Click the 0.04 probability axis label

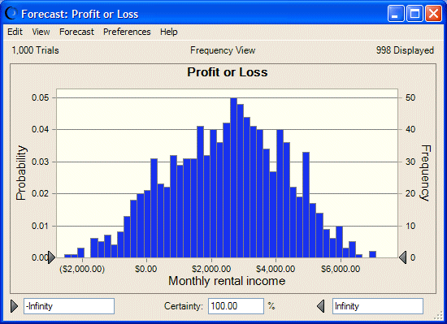coord(40,129)
